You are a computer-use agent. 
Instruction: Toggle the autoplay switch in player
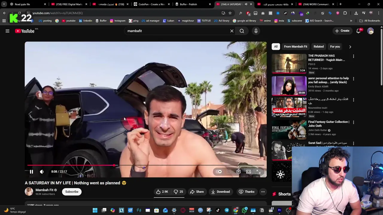coord(219,172)
